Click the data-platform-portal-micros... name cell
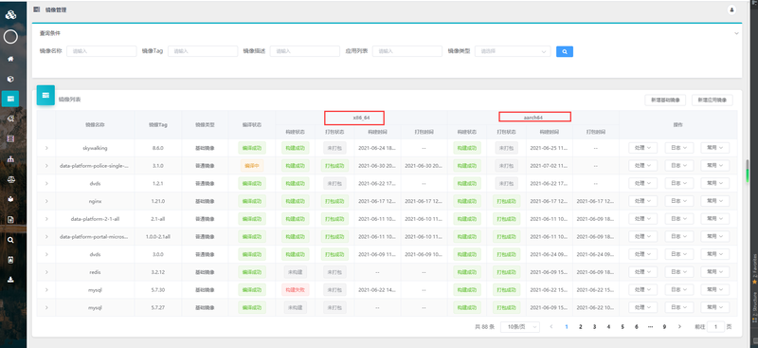Screen dimensions: 758x348 tap(95, 237)
